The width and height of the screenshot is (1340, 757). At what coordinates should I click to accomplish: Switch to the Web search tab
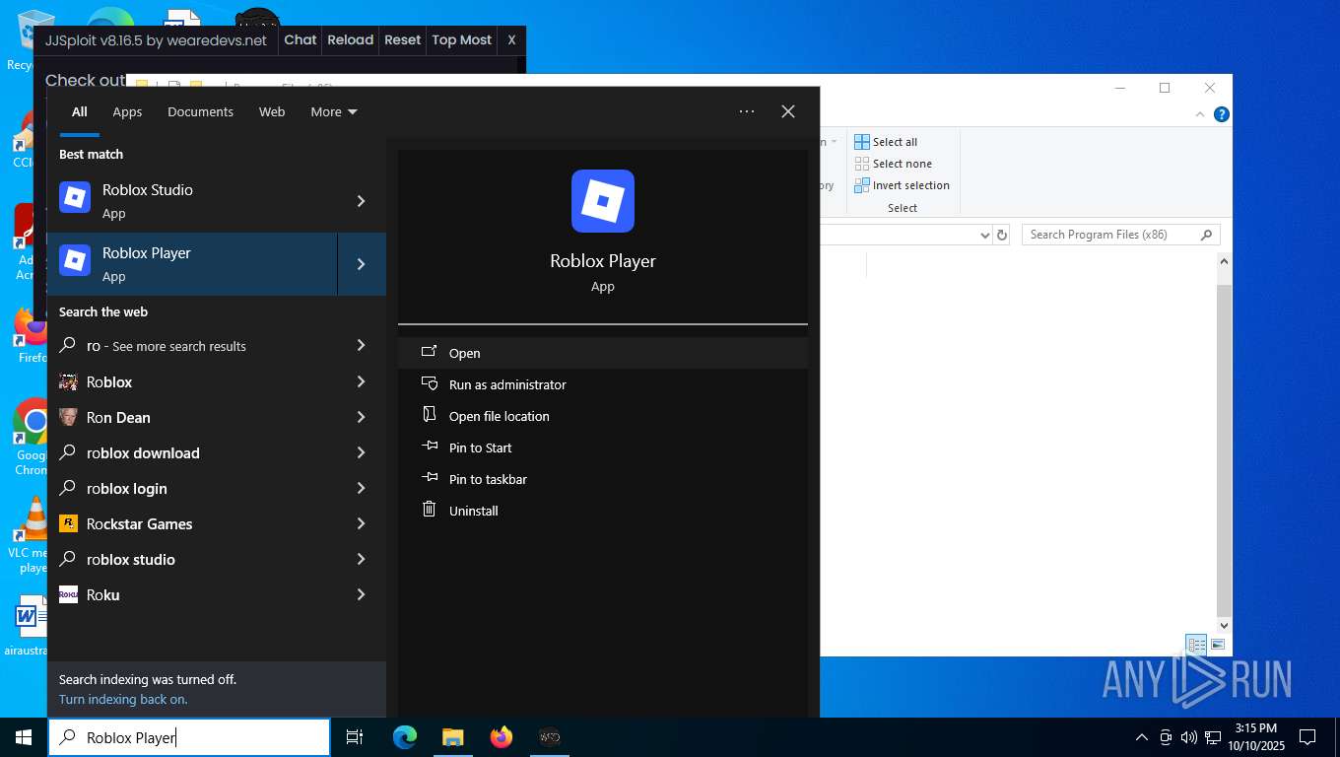tap(272, 111)
